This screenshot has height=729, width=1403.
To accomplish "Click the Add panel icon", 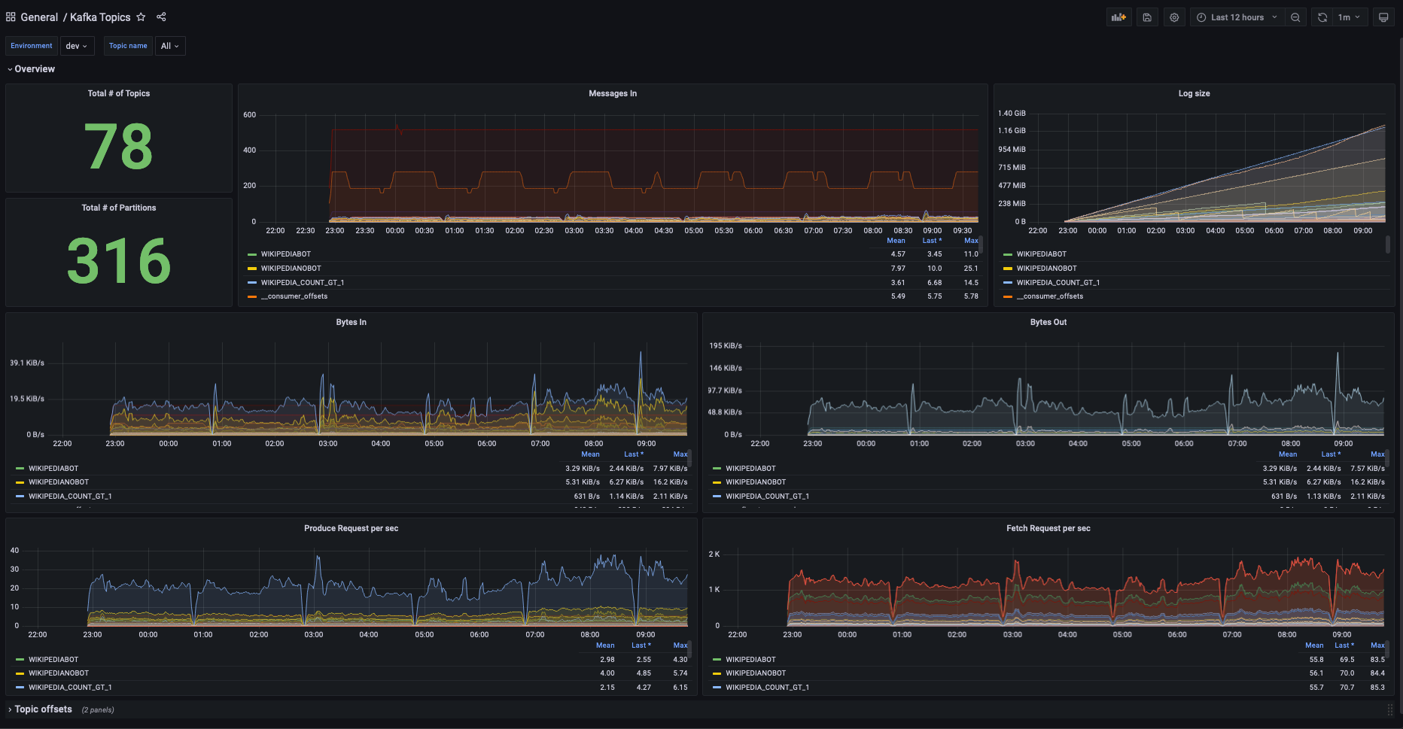I will coord(1119,17).
